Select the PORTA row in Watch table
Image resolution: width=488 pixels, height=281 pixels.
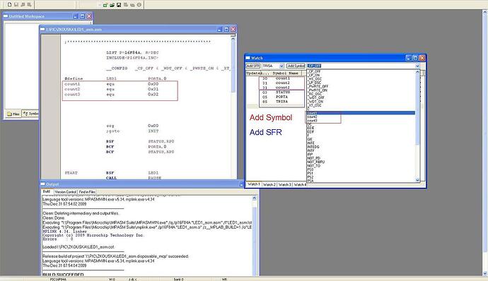pyautogui.click(x=281, y=97)
